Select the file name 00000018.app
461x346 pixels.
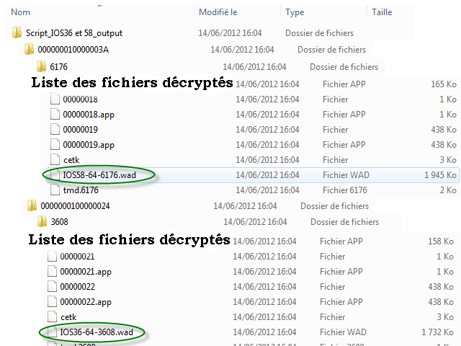(89, 115)
